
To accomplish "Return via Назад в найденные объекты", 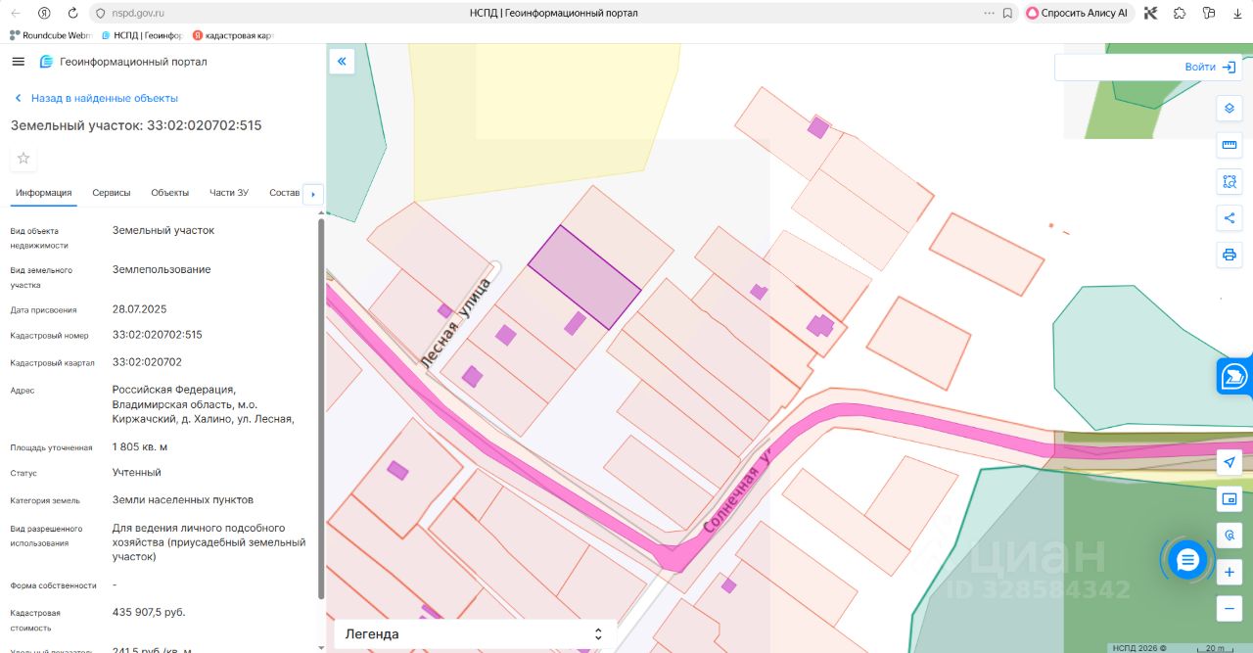I will tap(96, 98).
